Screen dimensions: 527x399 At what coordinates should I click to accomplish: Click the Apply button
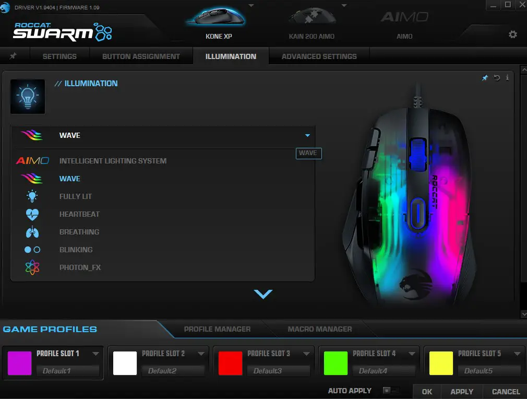[462, 392]
